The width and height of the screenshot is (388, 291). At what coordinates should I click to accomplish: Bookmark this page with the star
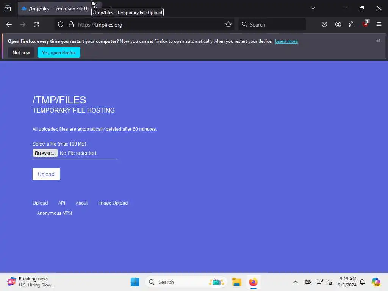click(x=228, y=25)
